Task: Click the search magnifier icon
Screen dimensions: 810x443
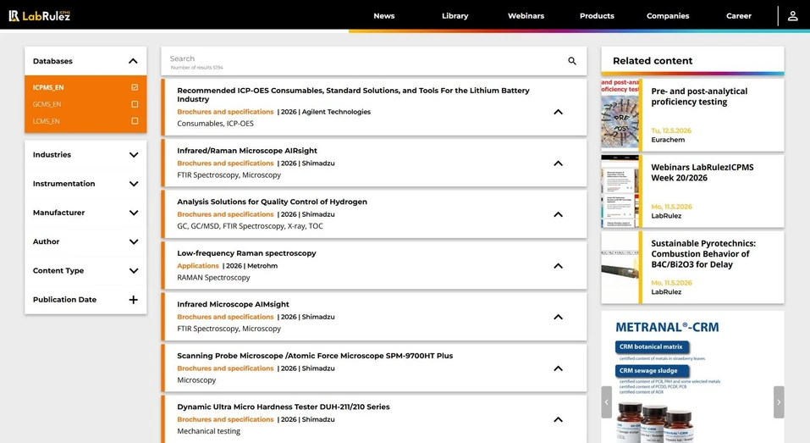Action: 572,61
